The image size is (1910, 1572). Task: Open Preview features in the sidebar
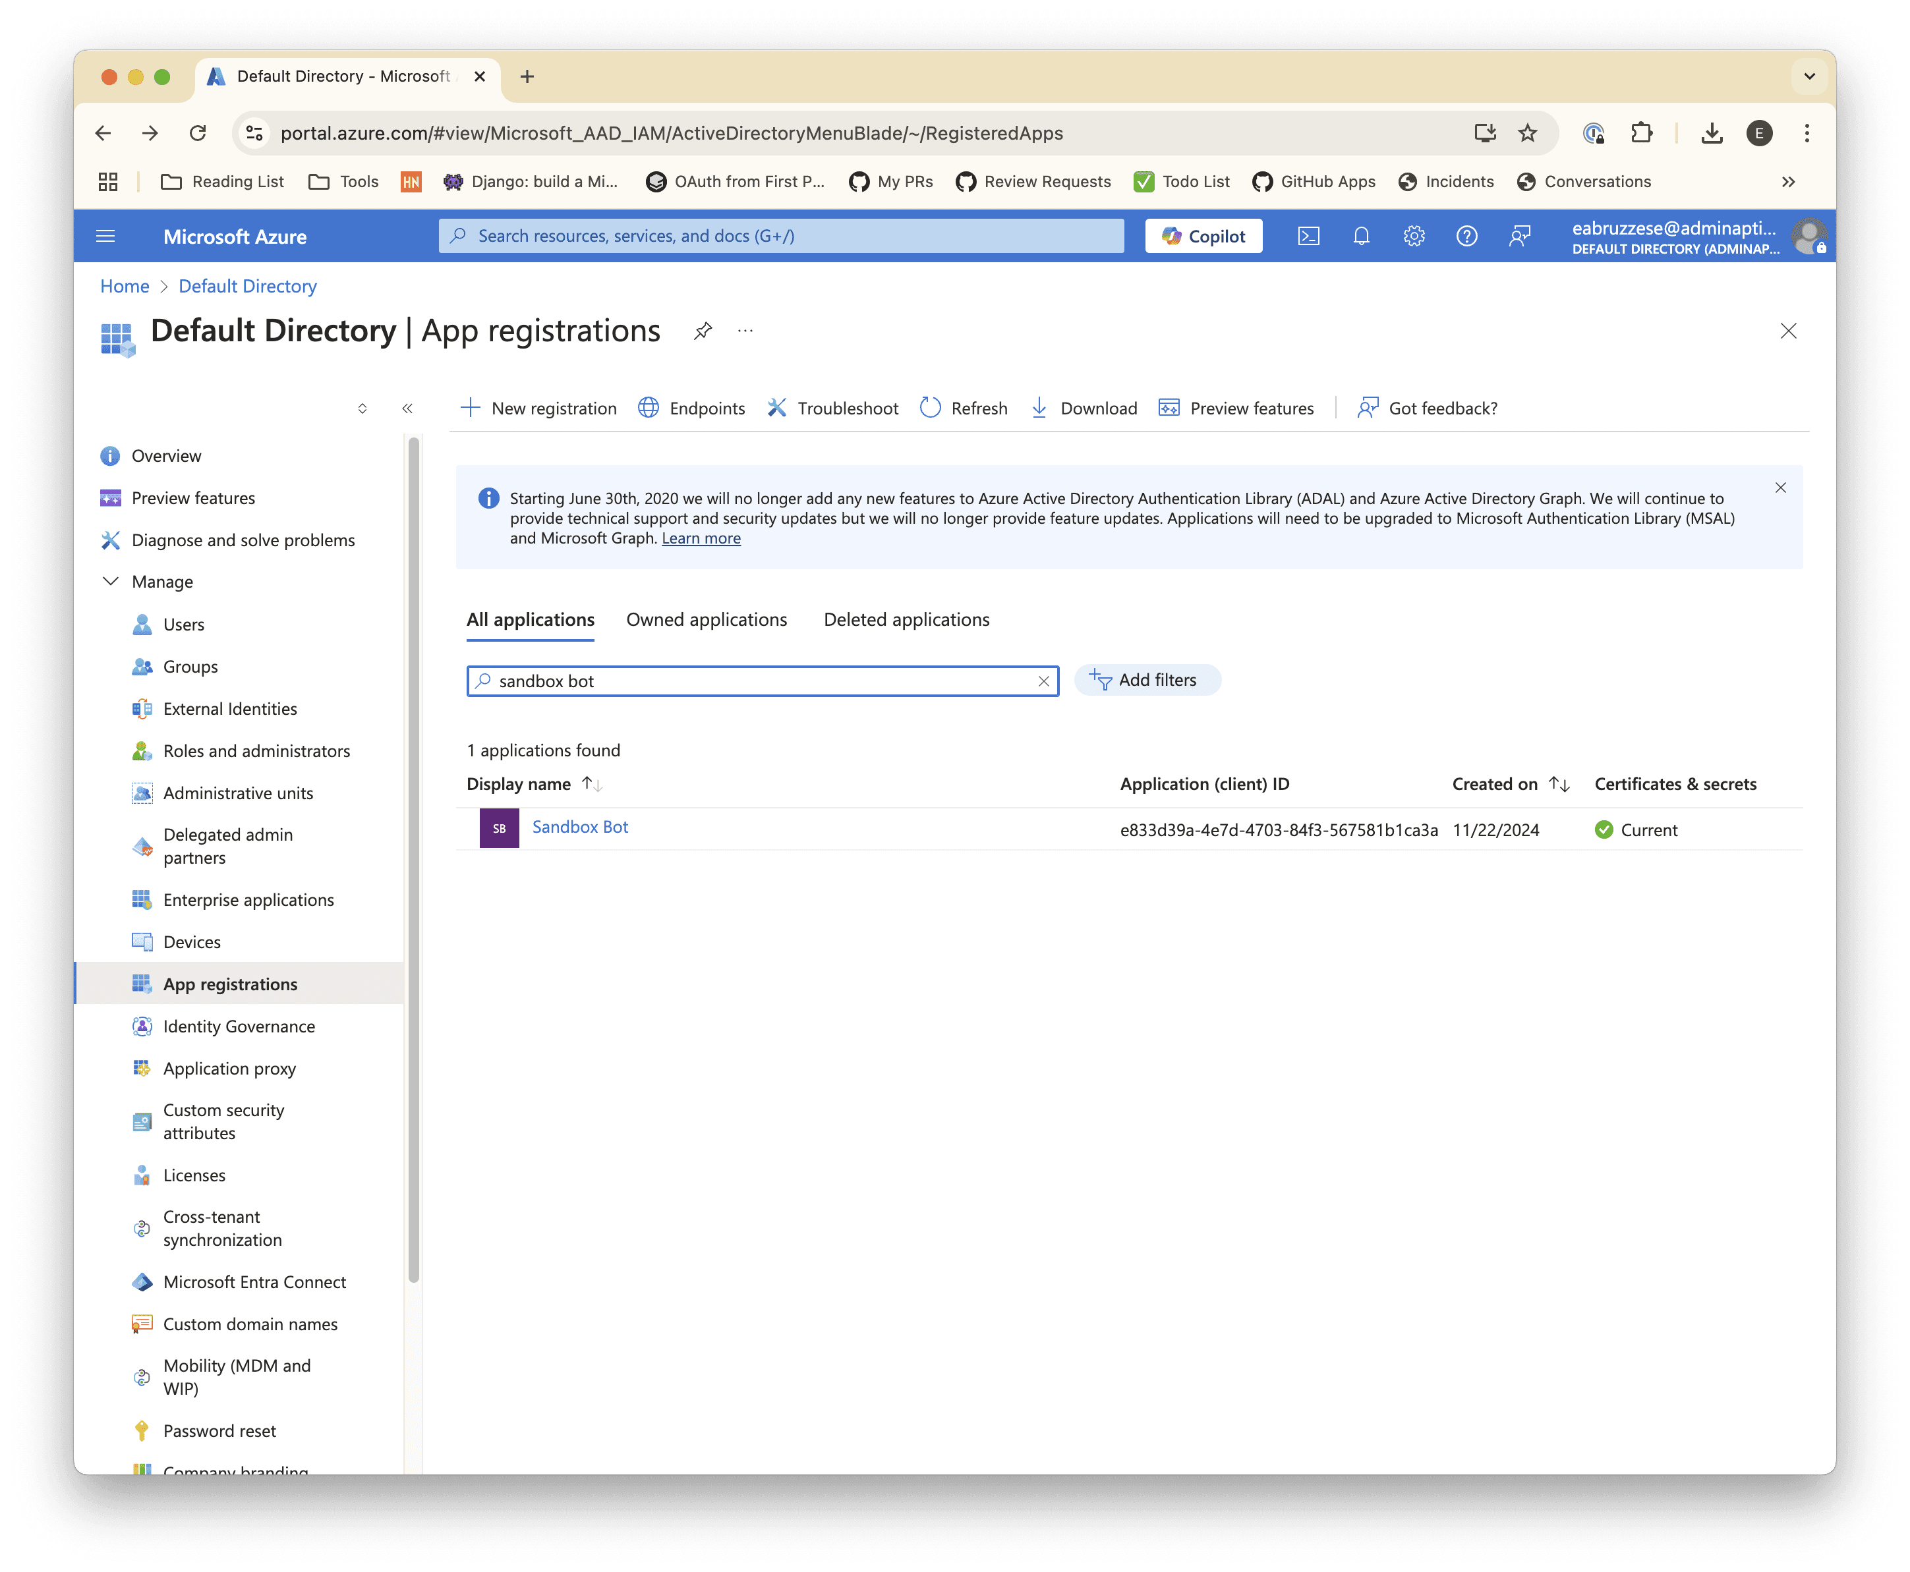pos(193,498)
